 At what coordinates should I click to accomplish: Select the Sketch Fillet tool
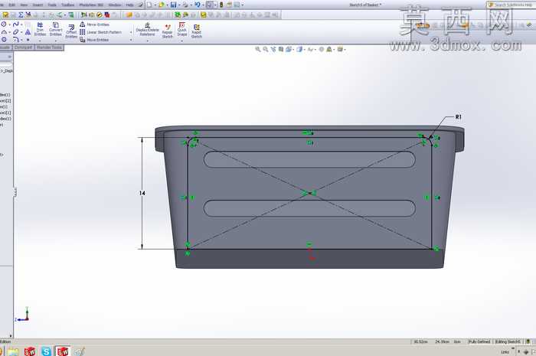16,39
